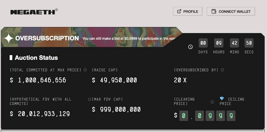Click the countdown Hours box
Screen dimensions: 267x132
point(219,43)
